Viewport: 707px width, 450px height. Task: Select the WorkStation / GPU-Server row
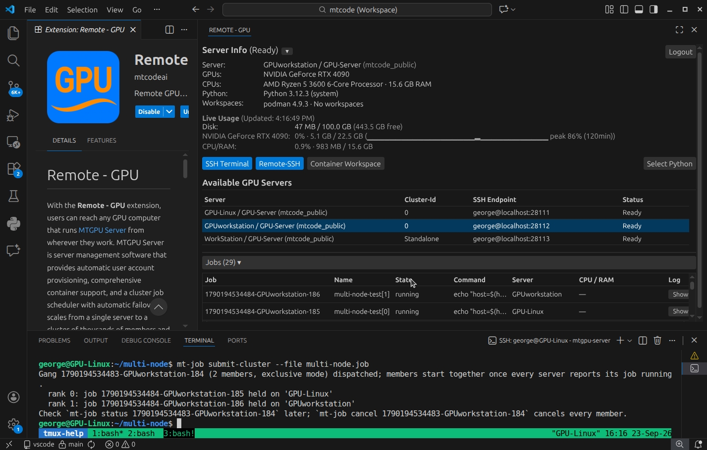445,239
